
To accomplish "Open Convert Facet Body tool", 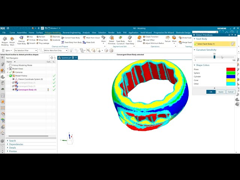I will click(x=70, y=37).
